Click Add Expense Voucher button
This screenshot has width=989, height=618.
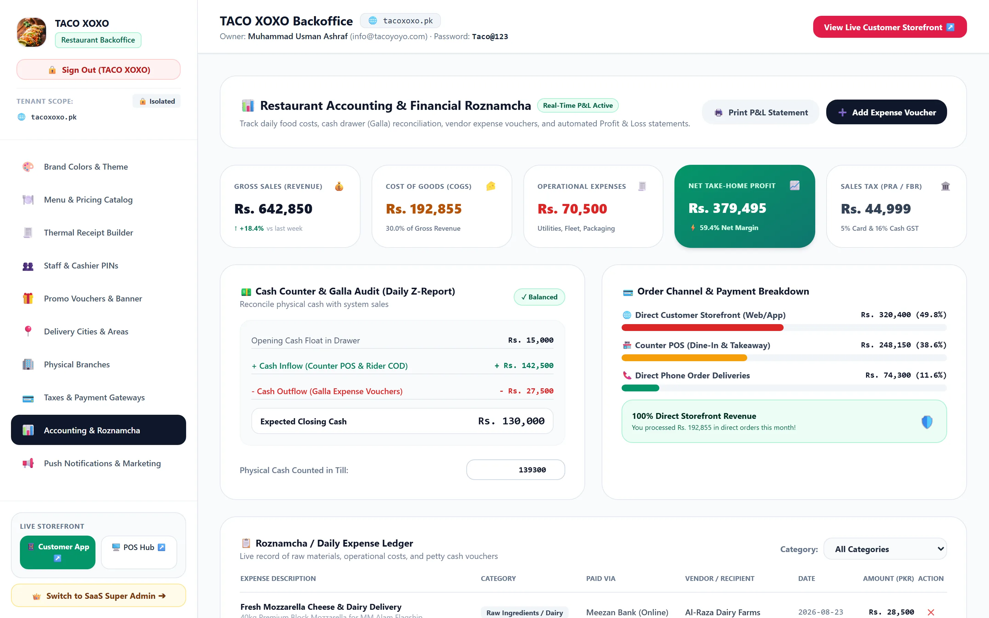(886, 112)
